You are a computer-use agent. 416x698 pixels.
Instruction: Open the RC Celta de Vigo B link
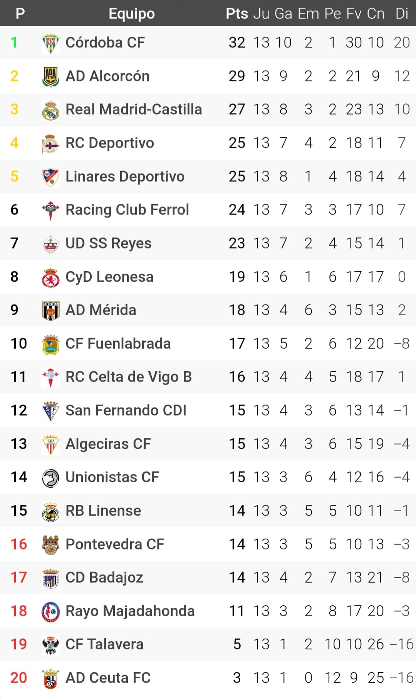pyautogui.click(x=129, y=377)
